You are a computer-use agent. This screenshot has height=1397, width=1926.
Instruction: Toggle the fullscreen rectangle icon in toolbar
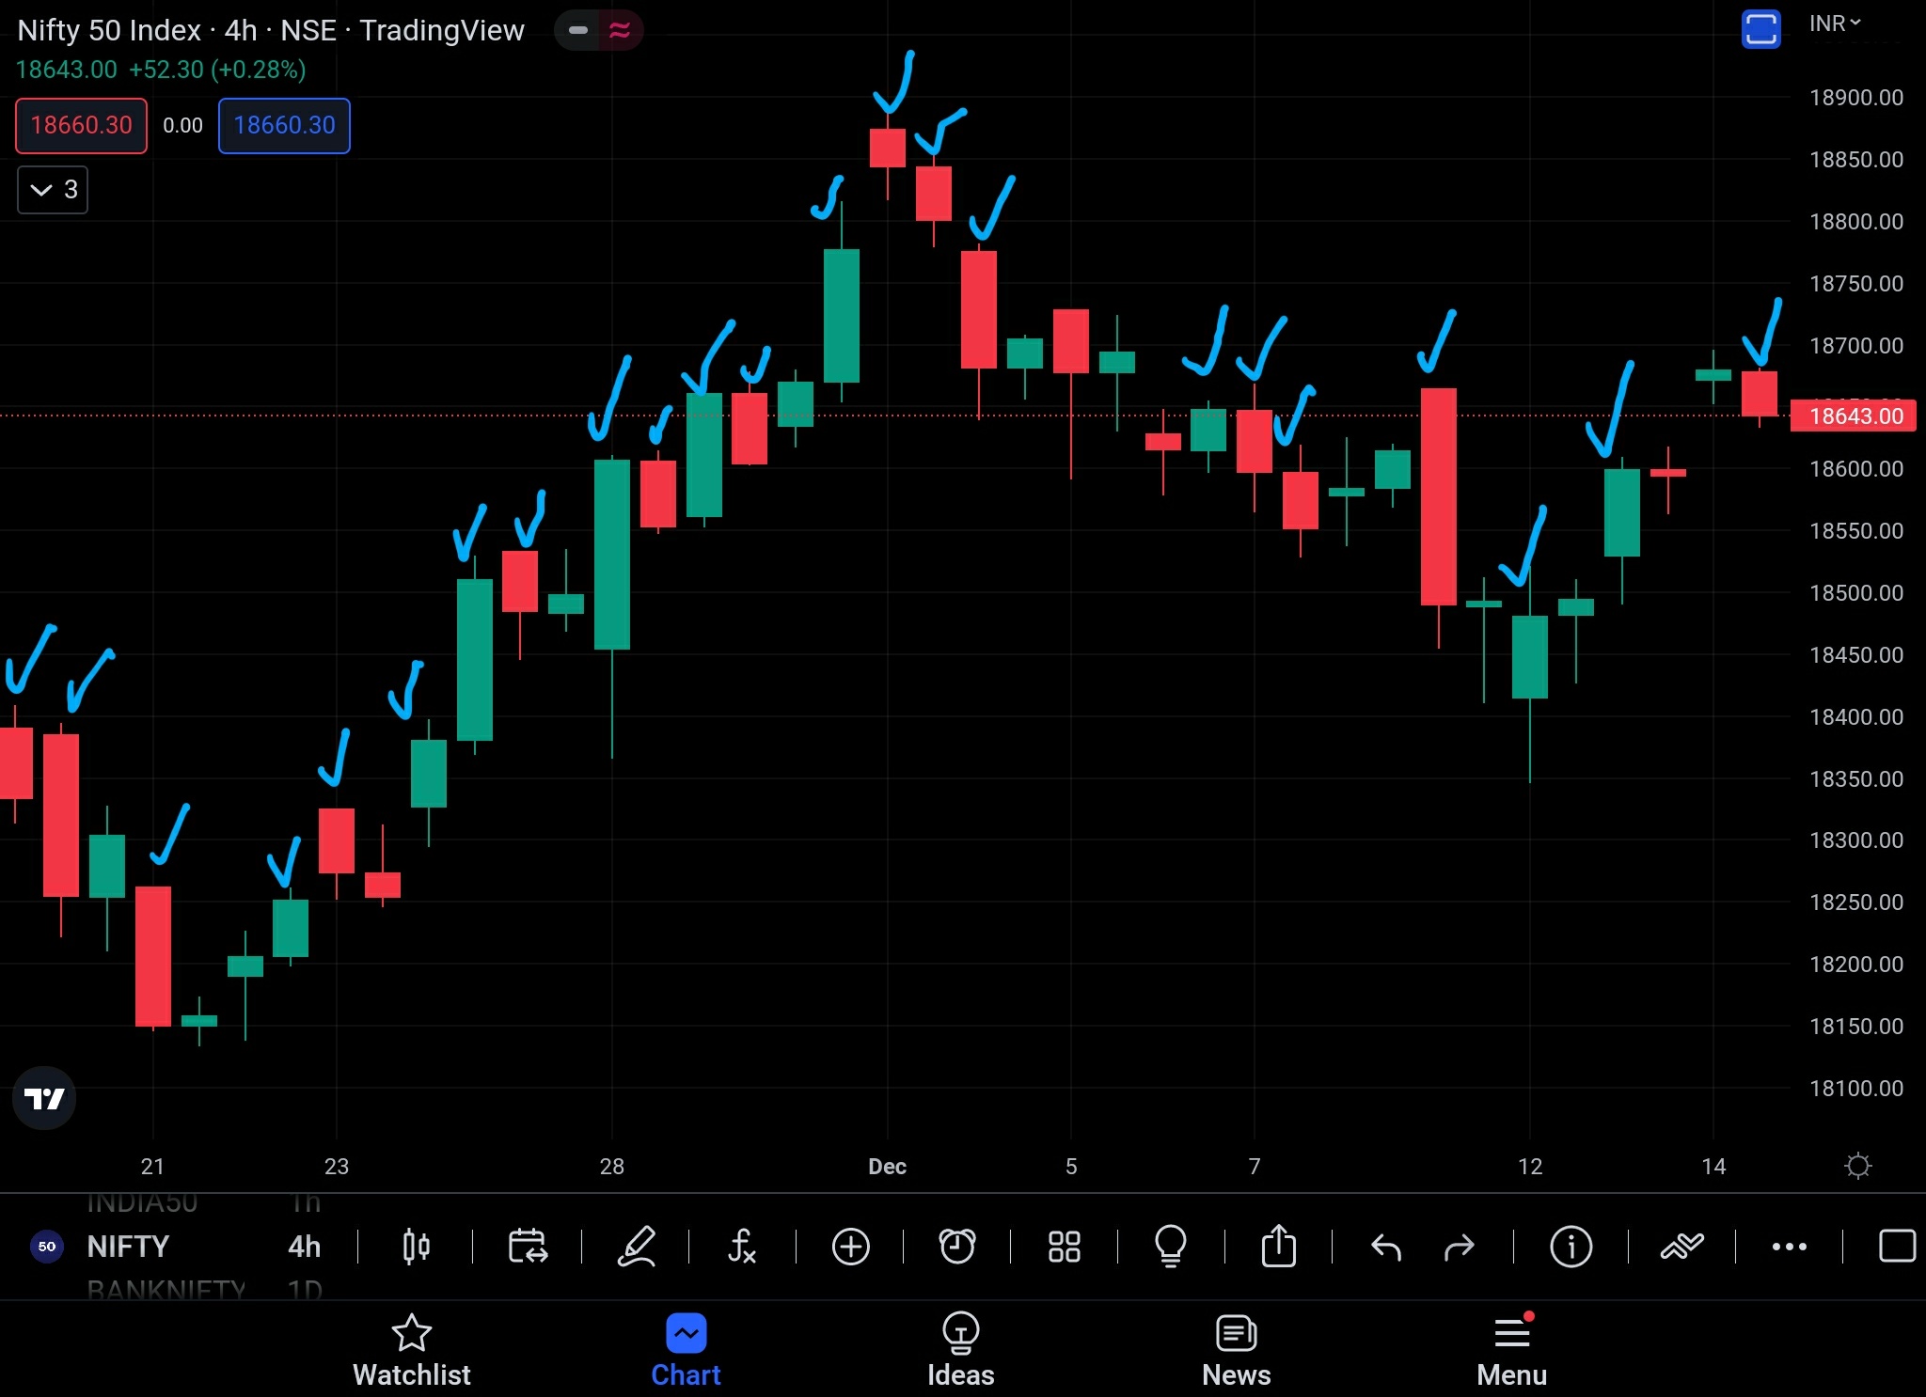pyautogui.click(x=1896, y=1247)
